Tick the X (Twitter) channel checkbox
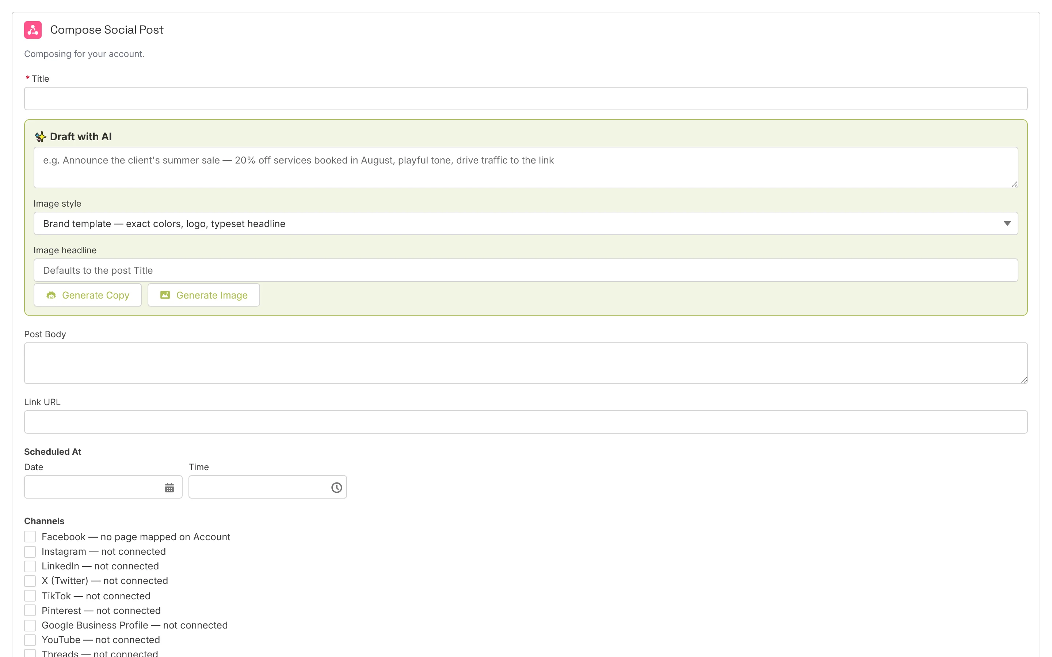Viewport: 1052px width, 657px height. [x=30, y=581]
